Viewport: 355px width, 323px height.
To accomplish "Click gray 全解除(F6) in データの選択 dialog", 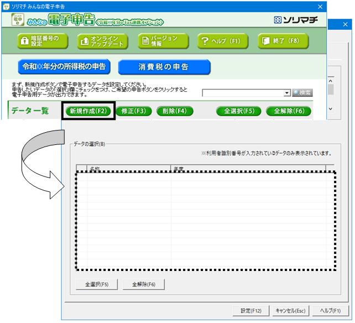I will pyautogui.click(x=144, y=284).
